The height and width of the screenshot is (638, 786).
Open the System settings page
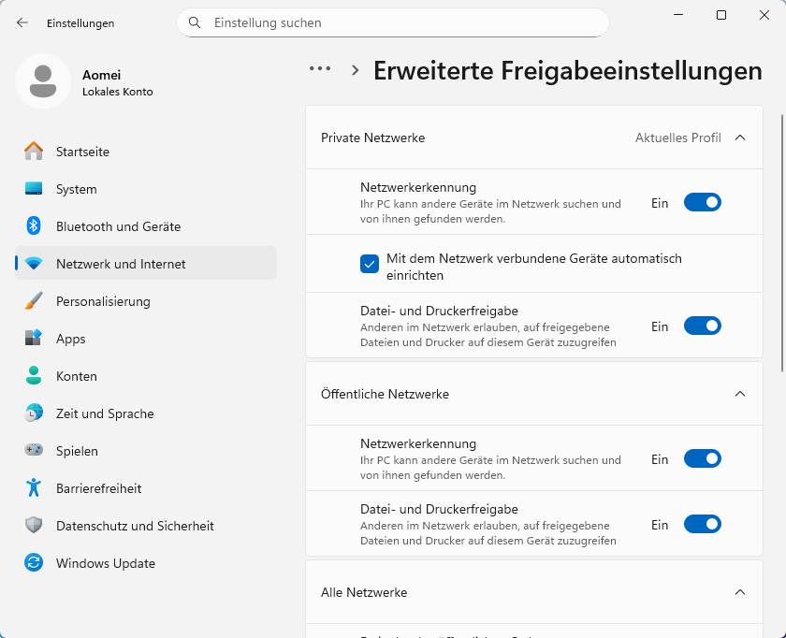click(x=77, y=189)
